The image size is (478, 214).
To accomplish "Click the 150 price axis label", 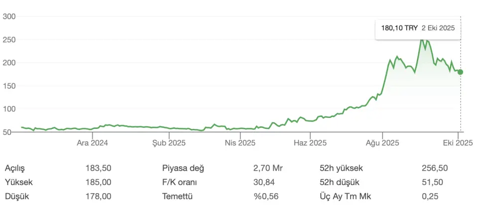I will 10,86.
